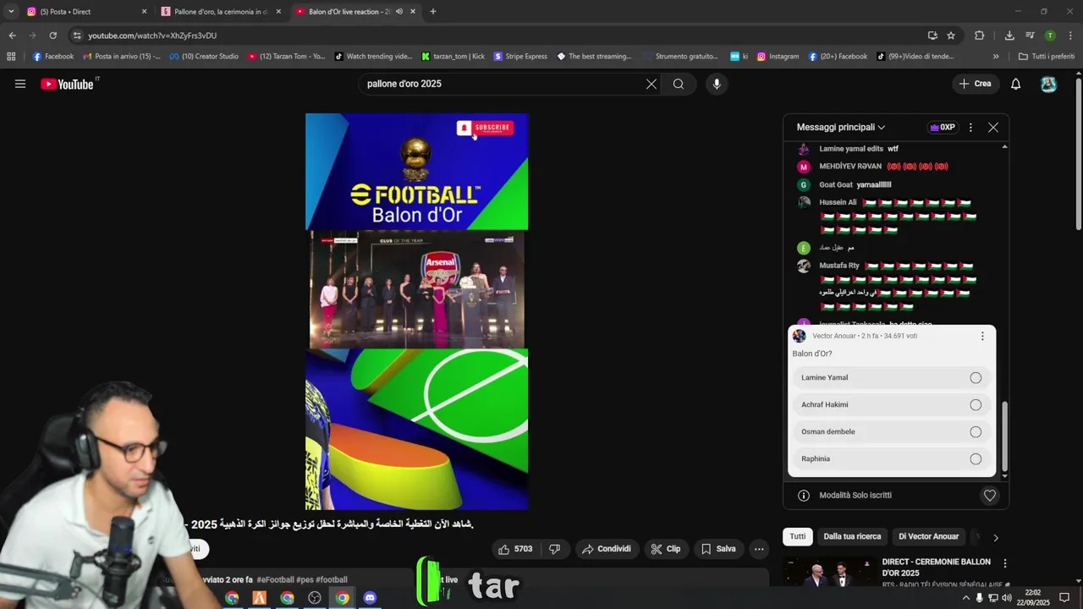
Task: Open options for the Ceremonie Ballon d'Or video
Action: (x=1005, y=563)
